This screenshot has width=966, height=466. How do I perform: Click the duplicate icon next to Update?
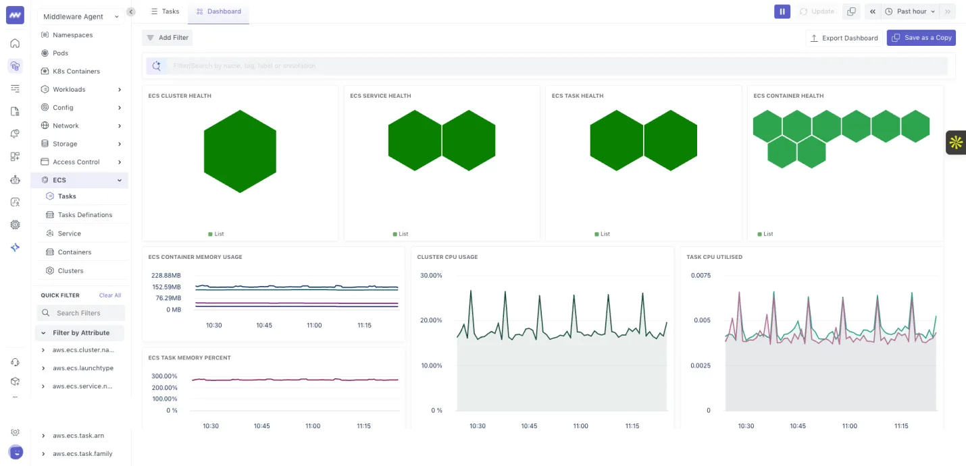tap(851, 11)
